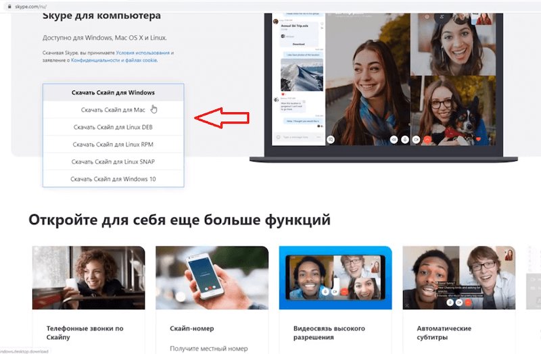This screenshot has width=541, height=354.
Task: Click 'Телефонные звонки по Скайпу' title
Action: point(85,332)
